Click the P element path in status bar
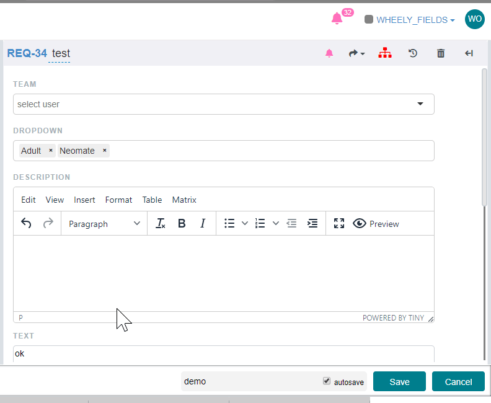Image resolution: width=491 pixels, height=403 pixels. [x=20, y=318]
